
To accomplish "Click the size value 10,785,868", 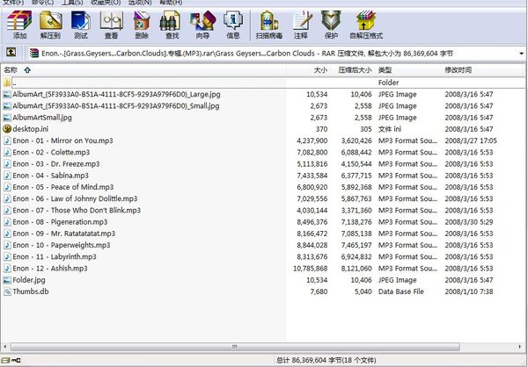I will [310, 268].
